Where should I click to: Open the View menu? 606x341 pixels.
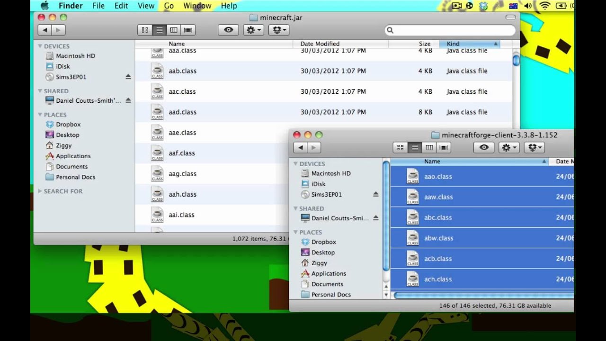[x=146, y=6]
